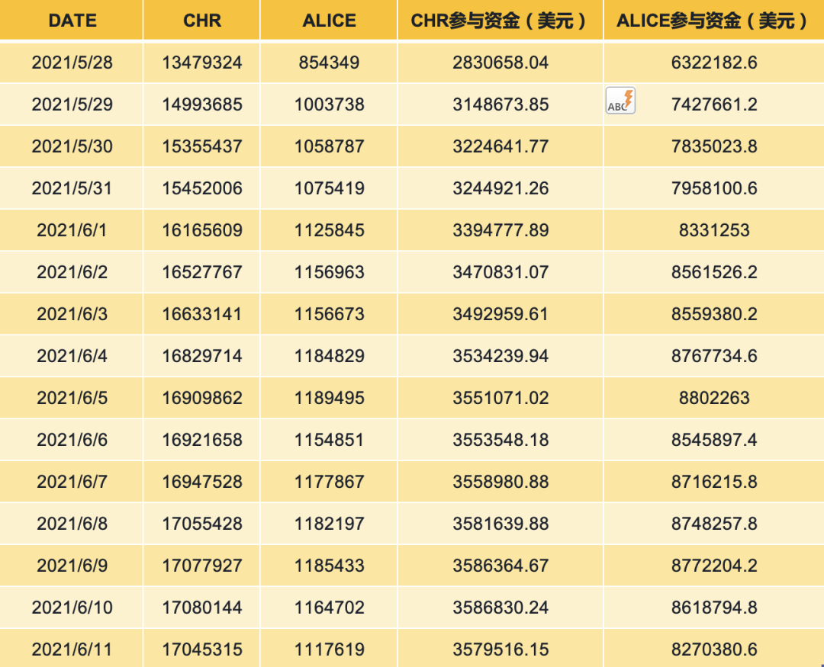Select the CHR参与资金（美元）header cell

pos(501,20)
